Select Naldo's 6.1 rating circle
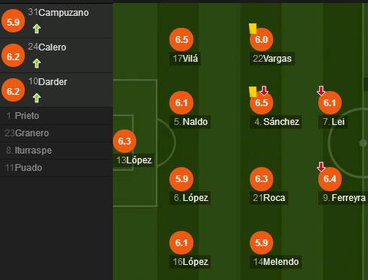 pyautogui.click(x=181, y=103)
